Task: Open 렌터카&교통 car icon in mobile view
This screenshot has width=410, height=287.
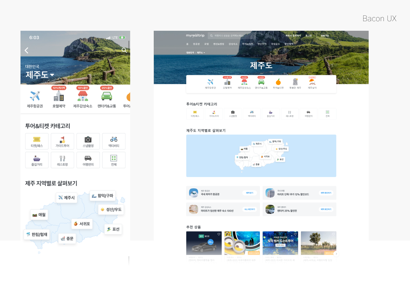Action: coord(107,96)
